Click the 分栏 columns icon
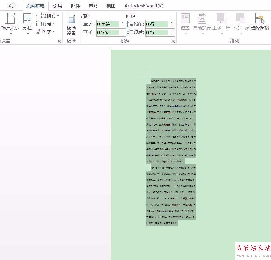 pos(27,18)
